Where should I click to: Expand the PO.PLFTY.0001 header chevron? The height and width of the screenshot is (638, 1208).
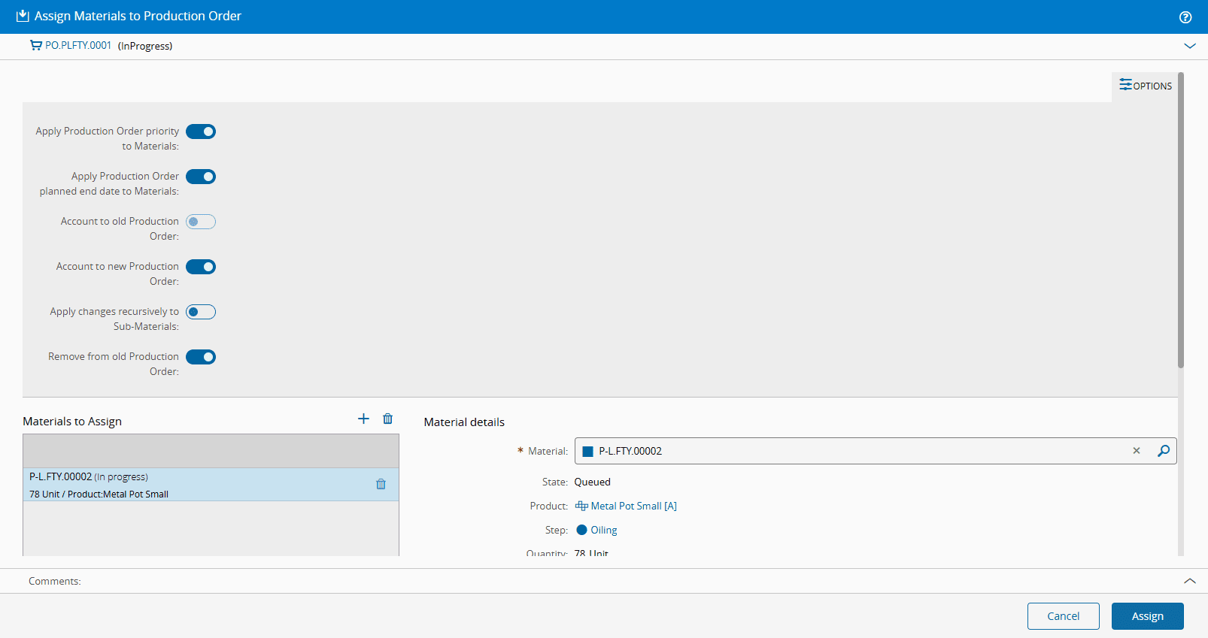click(x=1190, y=46)
